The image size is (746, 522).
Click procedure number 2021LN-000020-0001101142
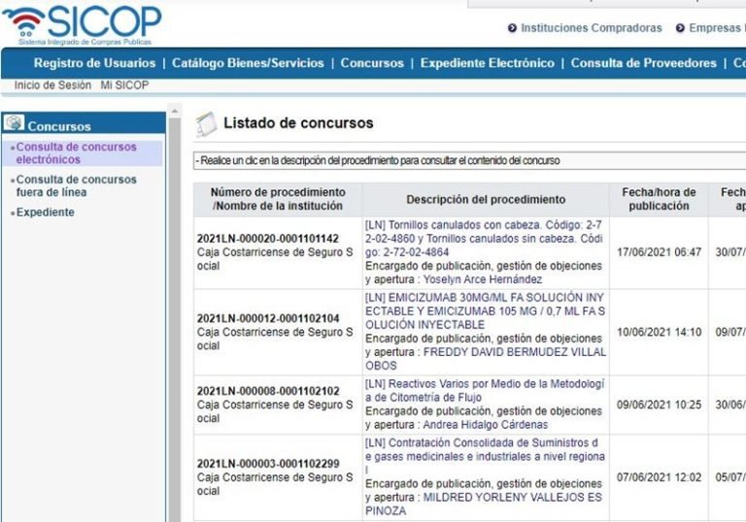point(268,239)
